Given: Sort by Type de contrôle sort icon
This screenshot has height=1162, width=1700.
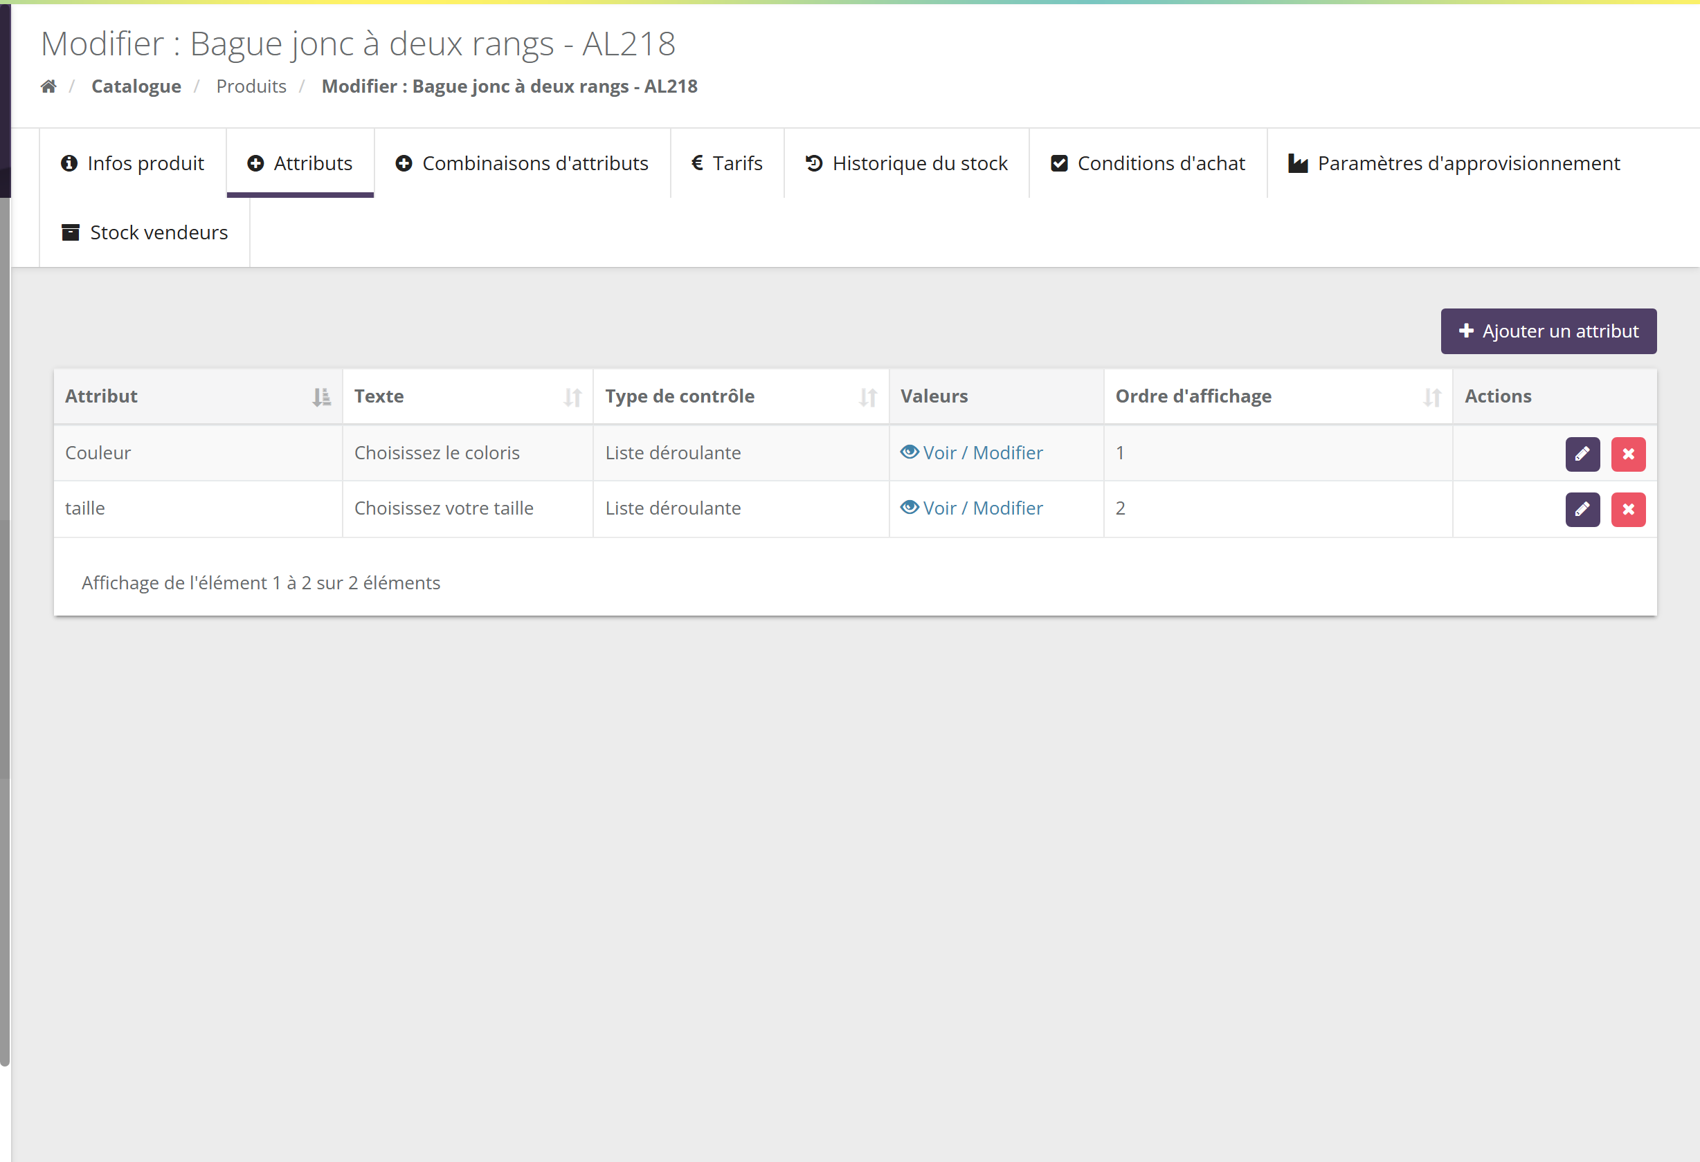Looking at the screenshot, I should [x=868, y=397].
